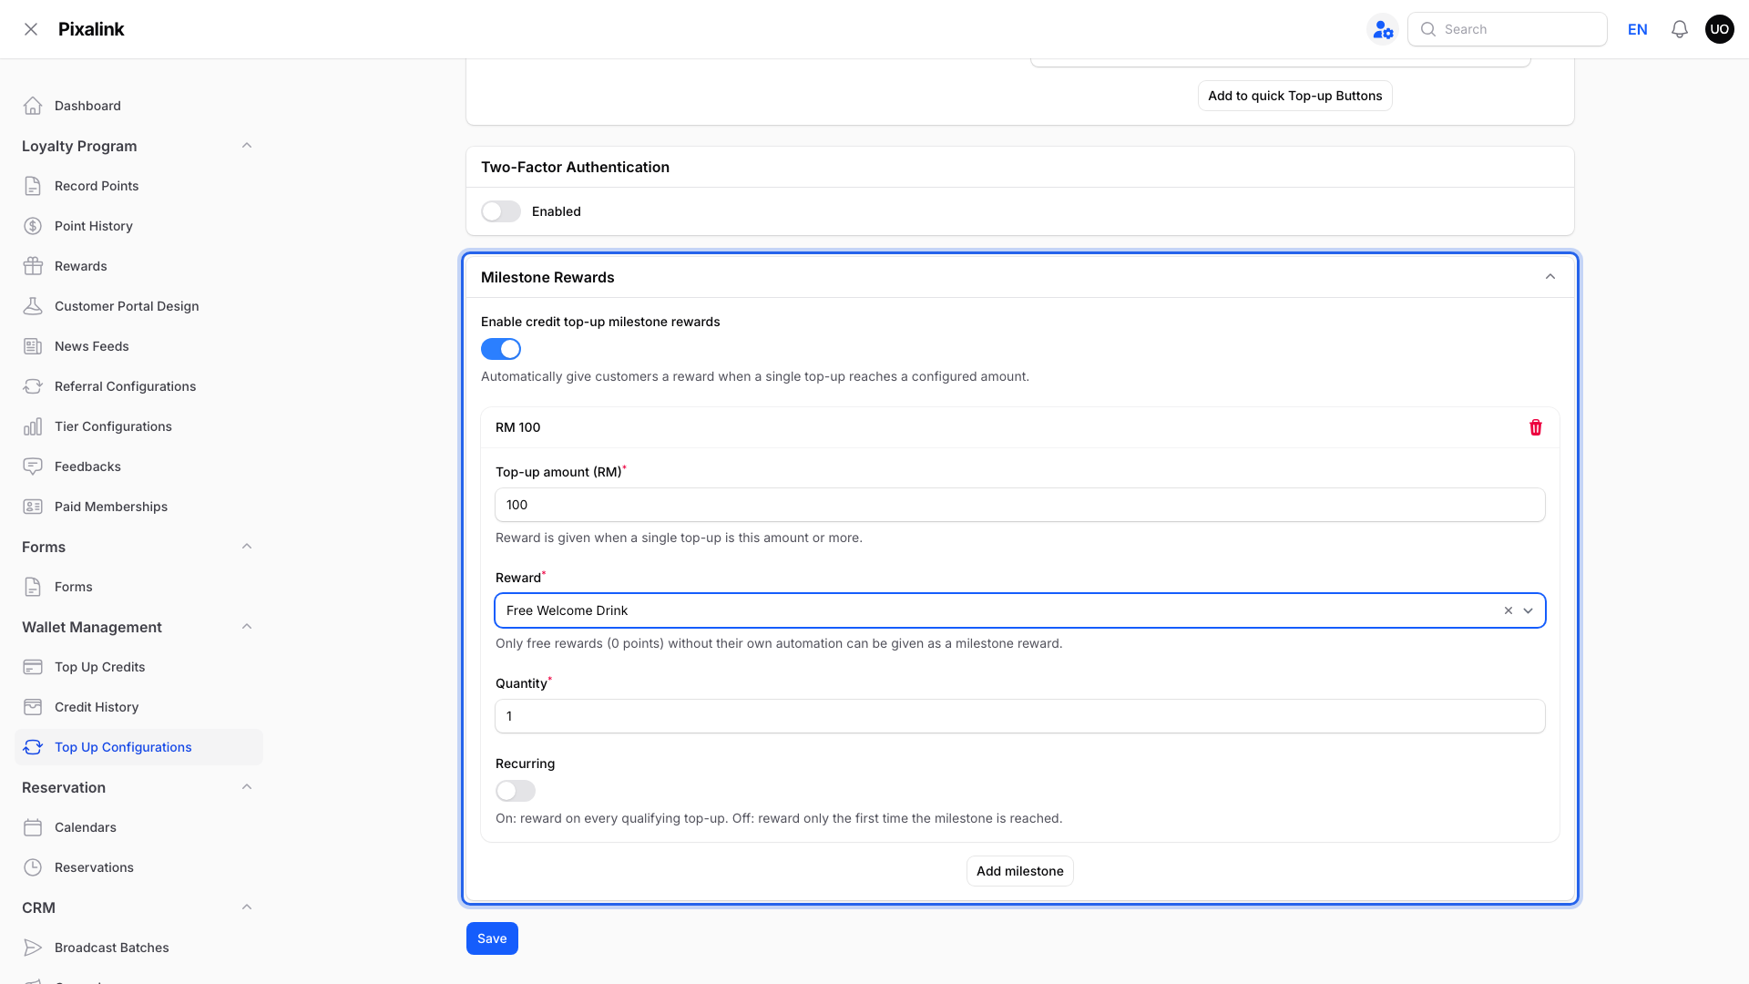
Task: Collapse the Wallet Management section
Action: point(247,627)
